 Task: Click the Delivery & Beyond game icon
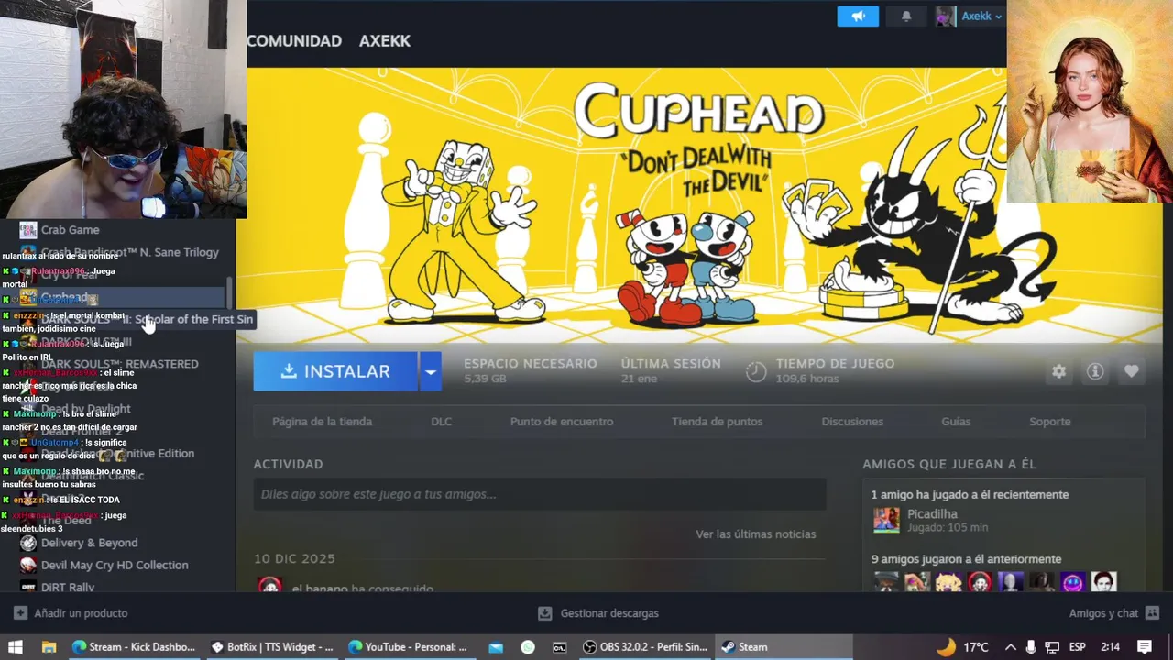[28, 543]
